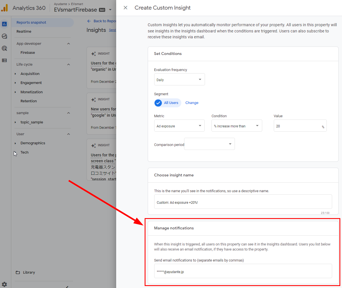Open Evaluation frequency Daily dropdown
Viewport: 342px width, 288px height.
click(x=179, y=79)
